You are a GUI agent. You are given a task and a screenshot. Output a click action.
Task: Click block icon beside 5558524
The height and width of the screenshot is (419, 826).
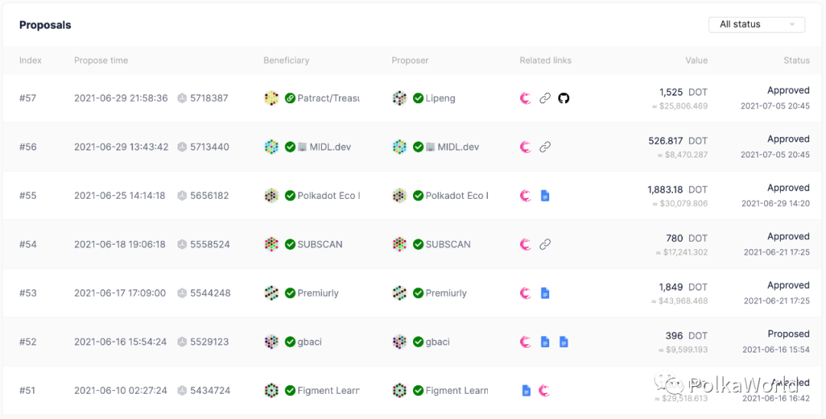tap(182, 244)
